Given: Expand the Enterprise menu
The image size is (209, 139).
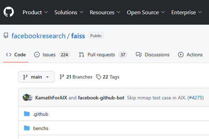Looking at the screenshot, I should [x=186, y=13].
